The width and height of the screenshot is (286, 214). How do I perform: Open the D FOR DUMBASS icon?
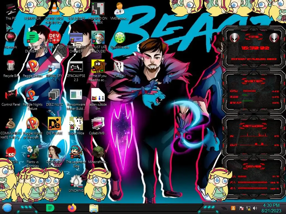click(x=32, y=42)
